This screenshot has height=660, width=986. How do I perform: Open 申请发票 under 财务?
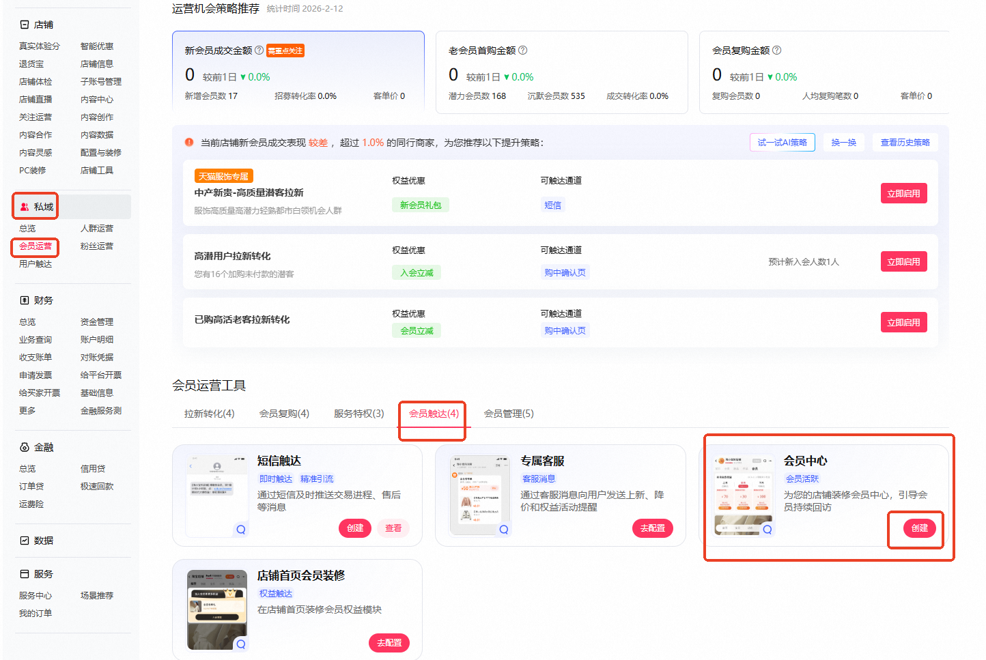coord(36,375)
